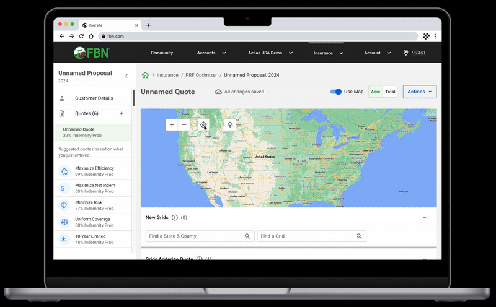Reload the fbn.com page

[81, 37]
